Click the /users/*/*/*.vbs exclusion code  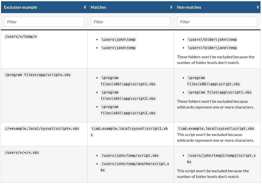coord(22,152)
